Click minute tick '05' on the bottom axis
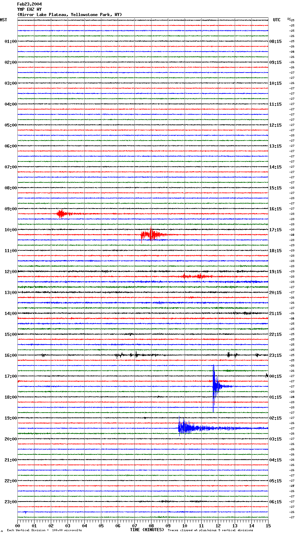Image resolution: width=296 pixels, height=535 pixels. click(101, 526)
